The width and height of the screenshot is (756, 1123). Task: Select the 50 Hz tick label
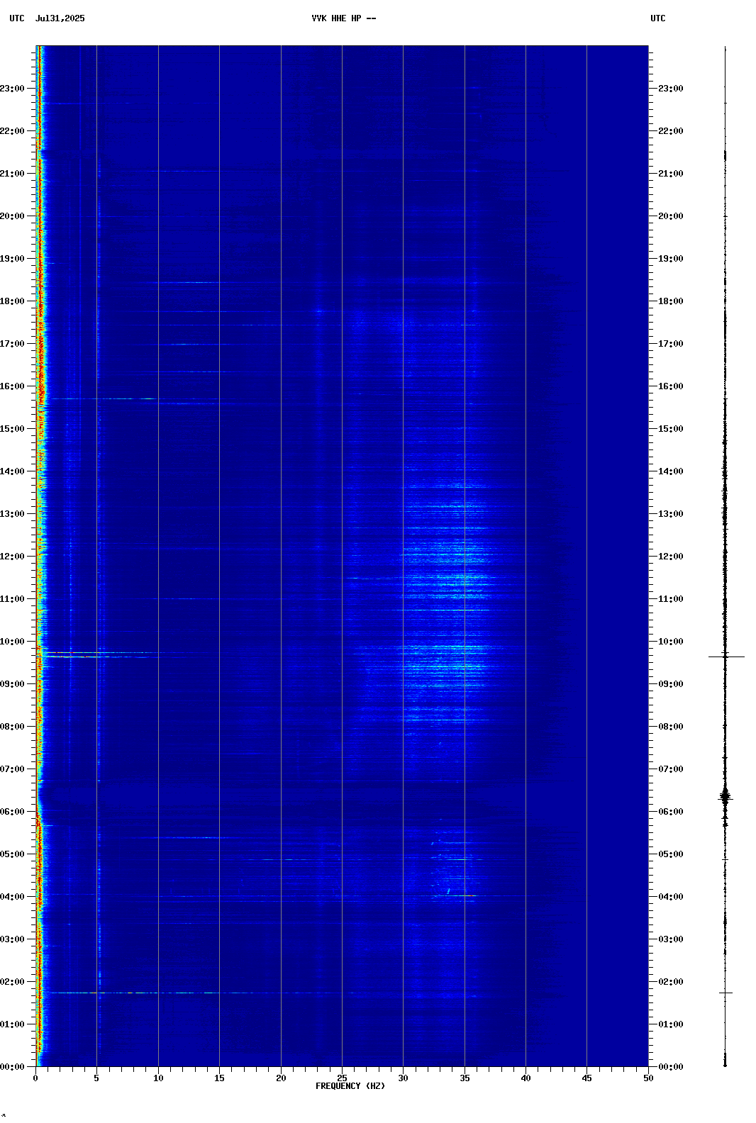coord(648,1078)
